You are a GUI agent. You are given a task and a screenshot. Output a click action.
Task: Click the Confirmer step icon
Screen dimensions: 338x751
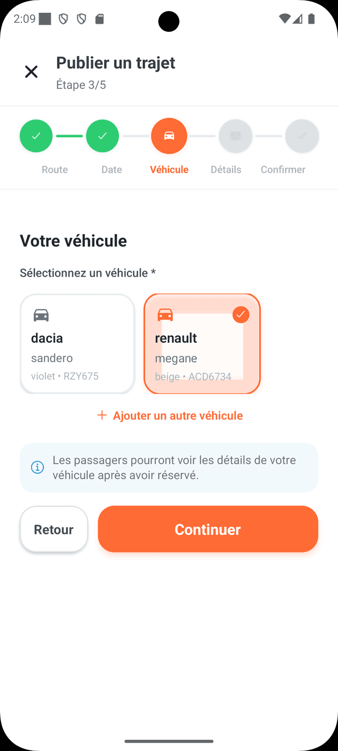tap(302, 136)
